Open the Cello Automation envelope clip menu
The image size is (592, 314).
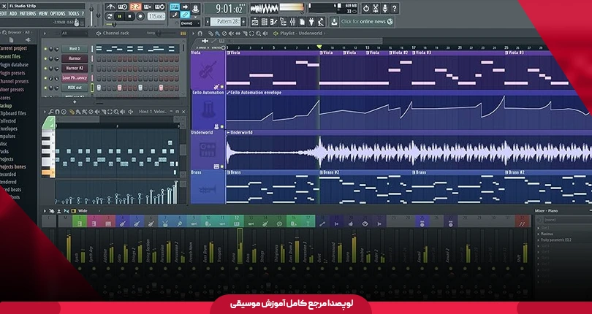[x=228, y=93]
